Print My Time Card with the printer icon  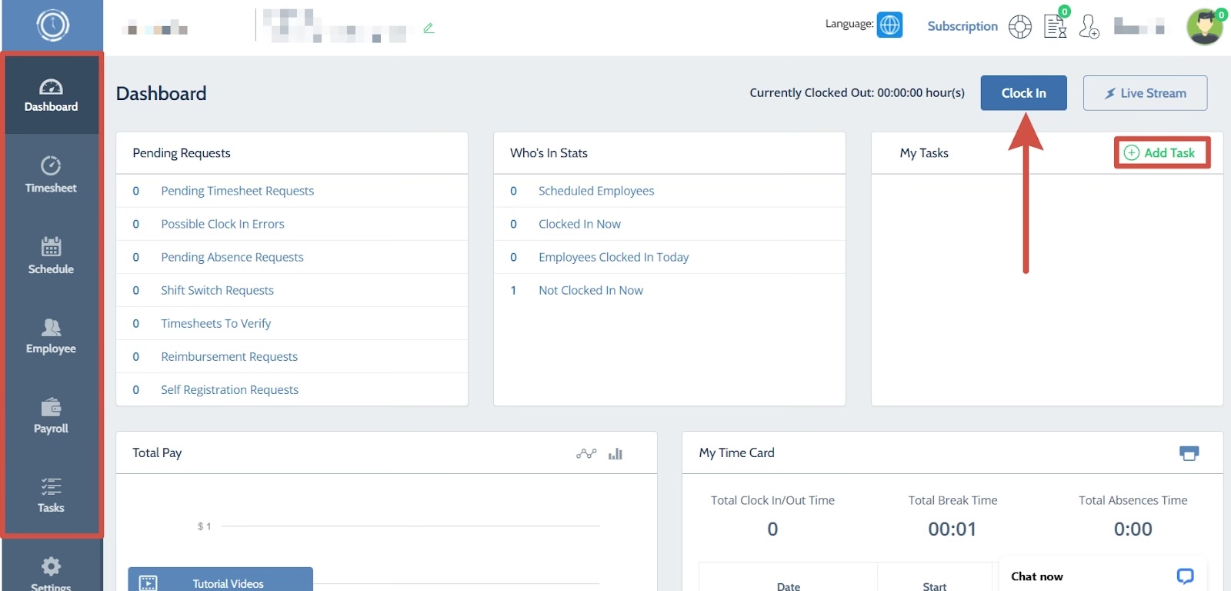tap(1189, 453)
